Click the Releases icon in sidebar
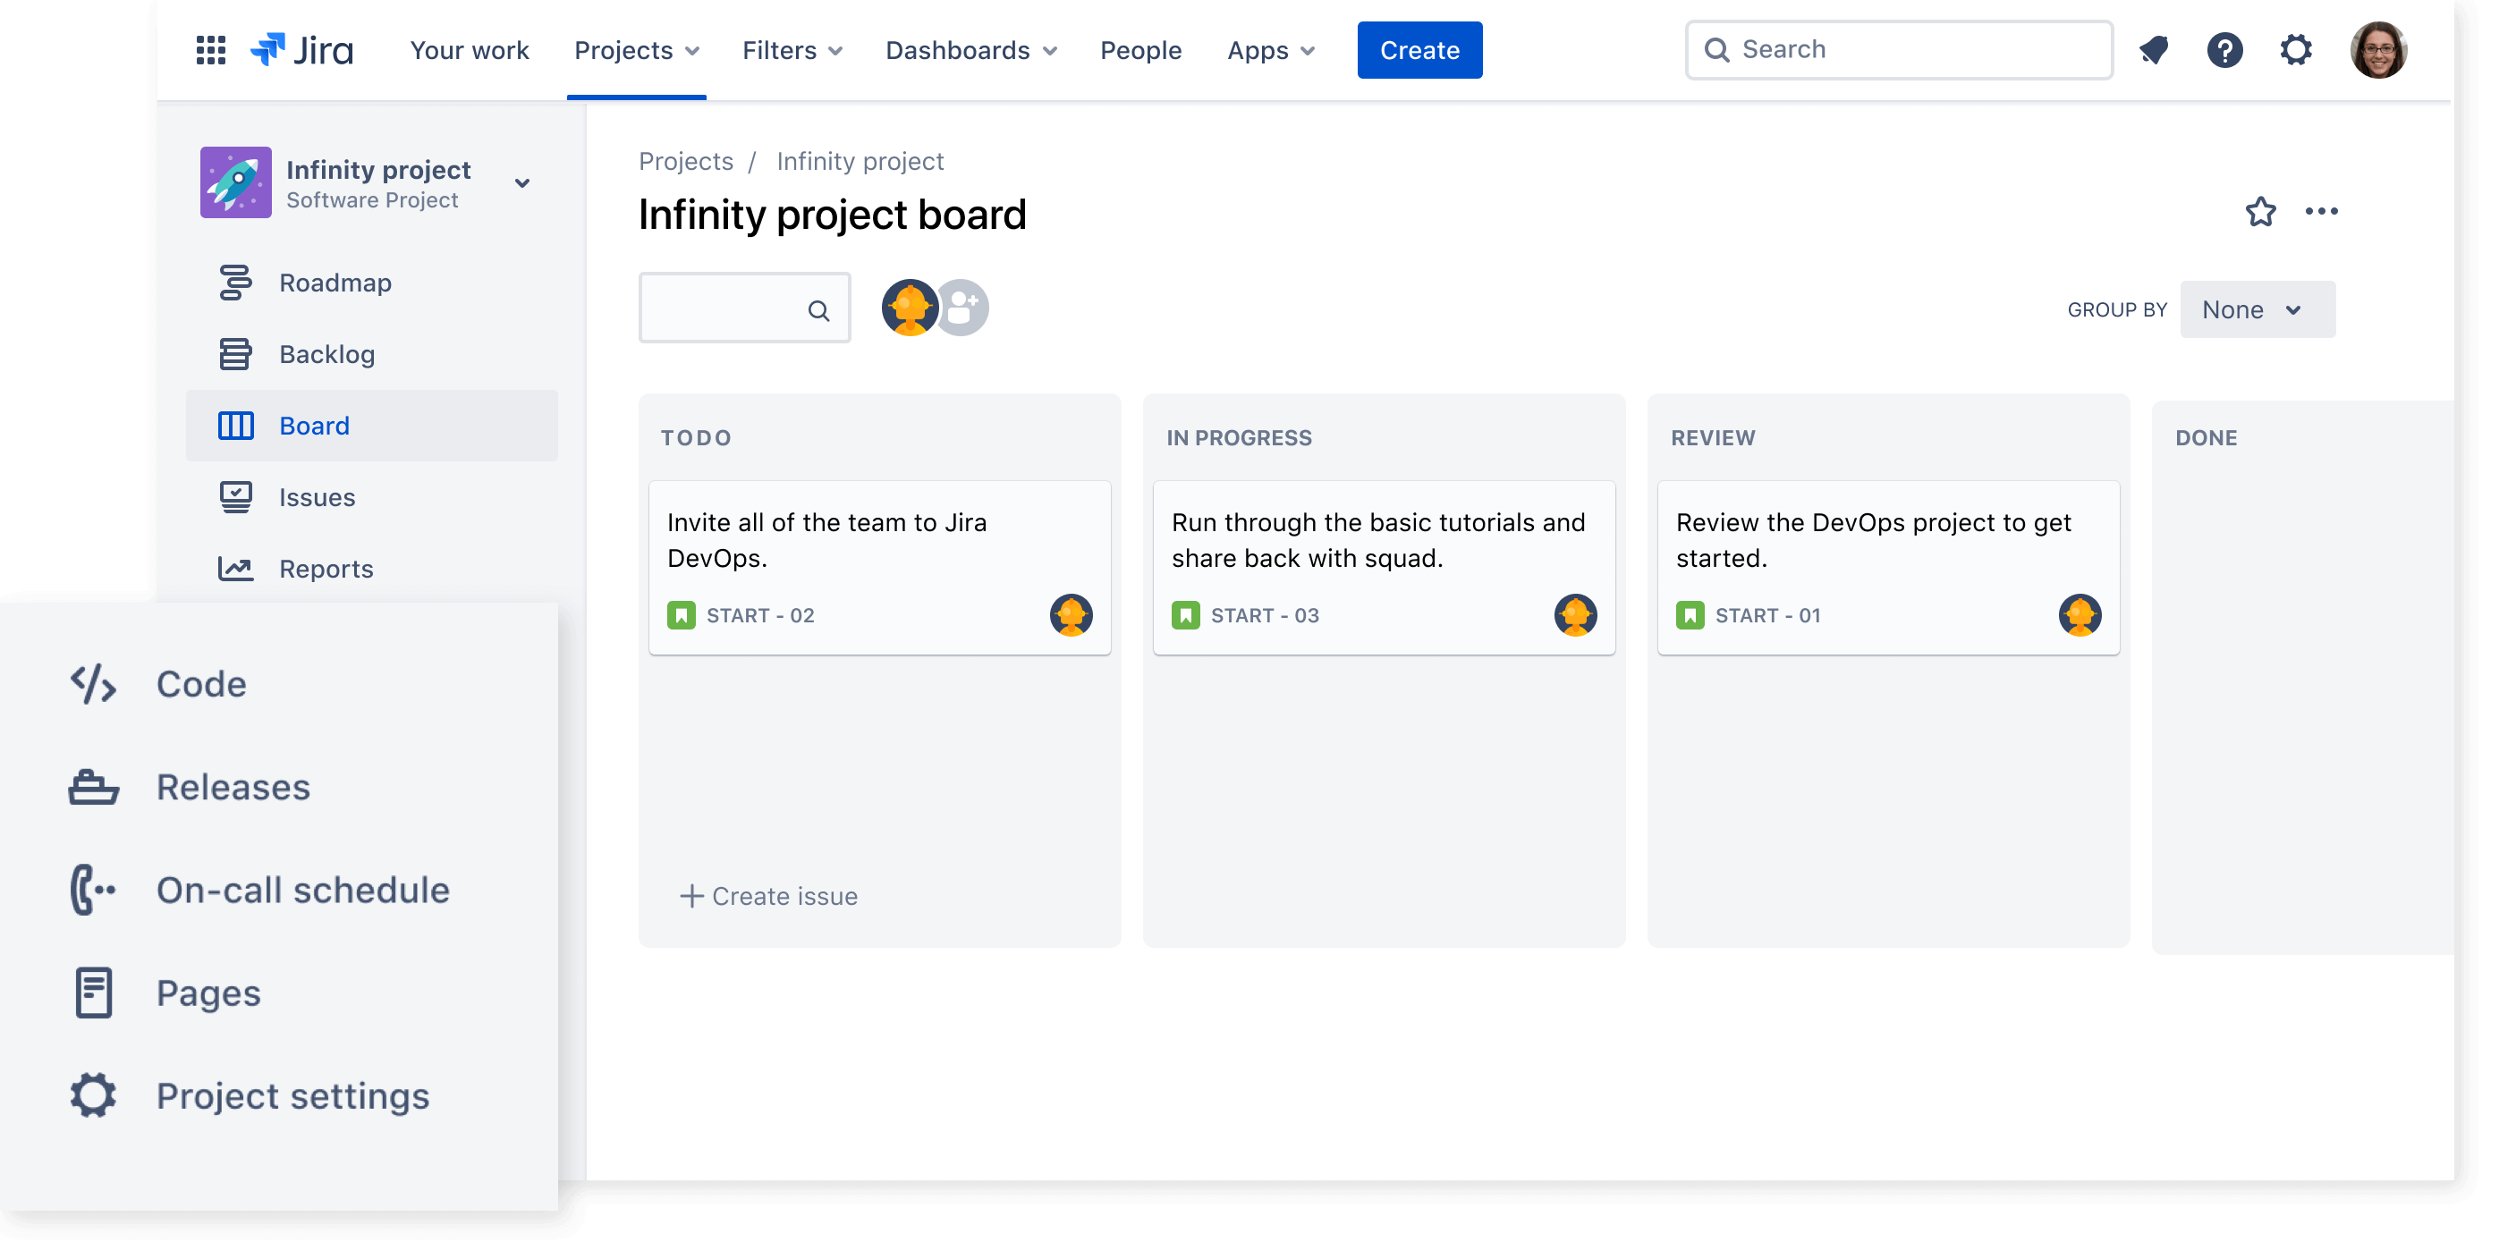This screenshot has height=1259, width=2499. 93,785
